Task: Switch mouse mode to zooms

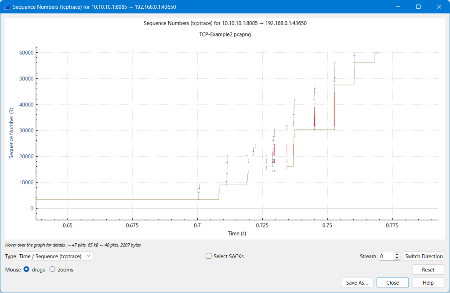Action: pyautogui.click(x=52, y=269)
